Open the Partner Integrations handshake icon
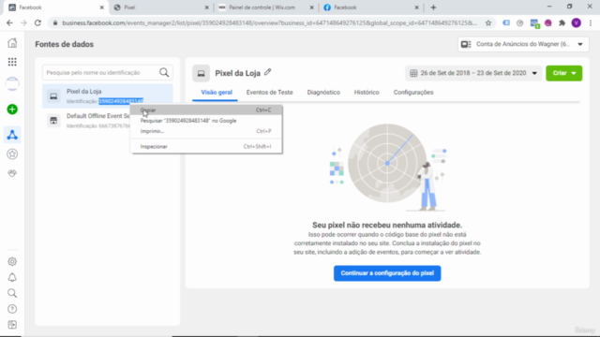 tap(12, 173)
